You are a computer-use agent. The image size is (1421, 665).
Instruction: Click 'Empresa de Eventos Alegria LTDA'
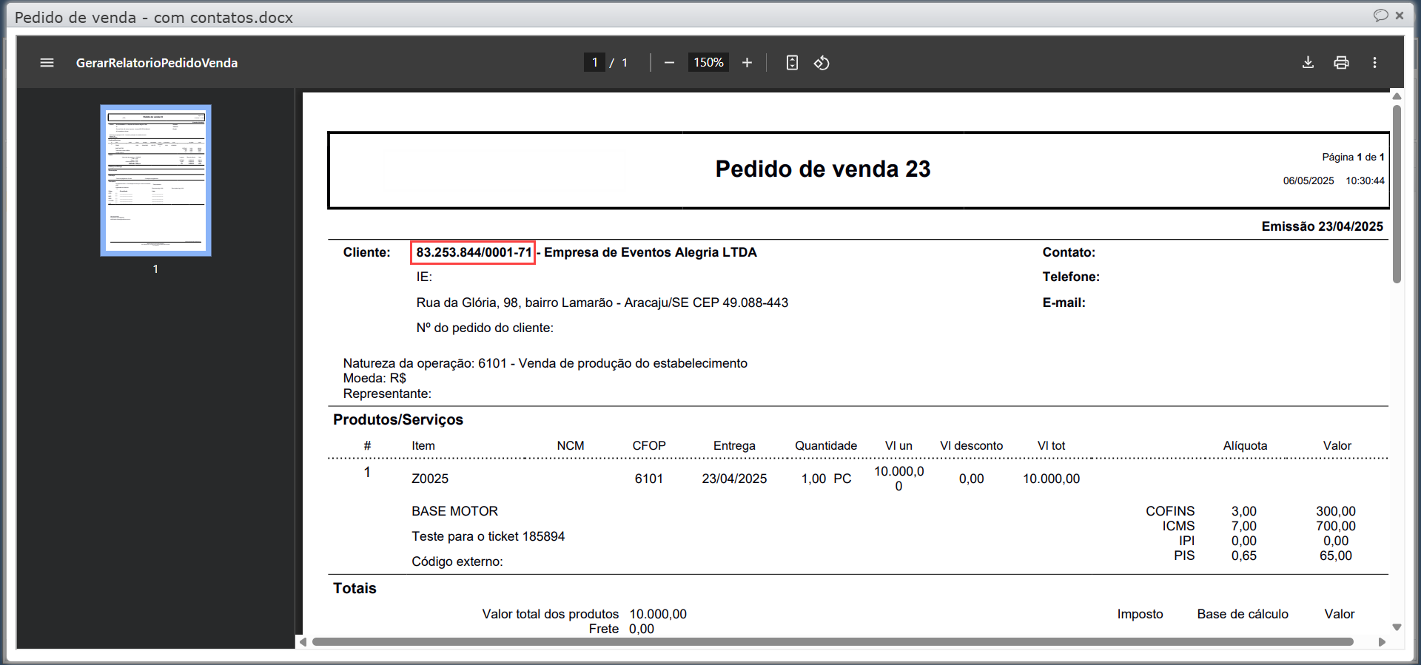click(651, 252)
